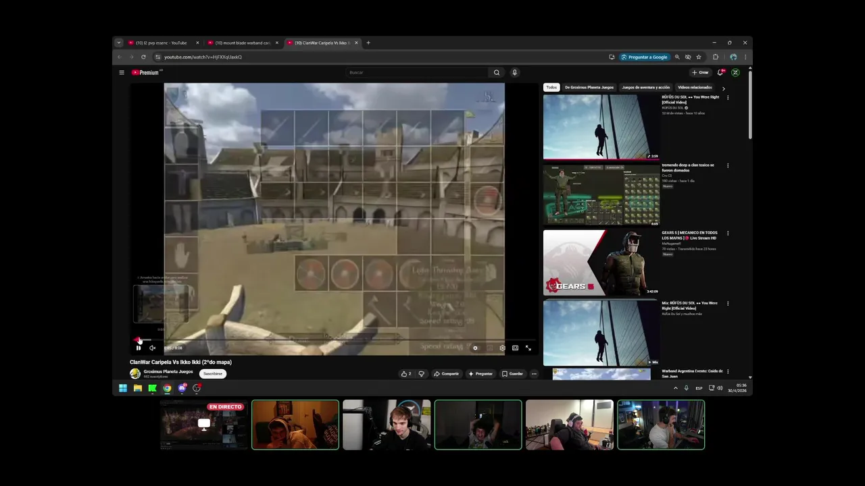
Task: Click the Suscribirse button
Action: [x=213, y=373]
